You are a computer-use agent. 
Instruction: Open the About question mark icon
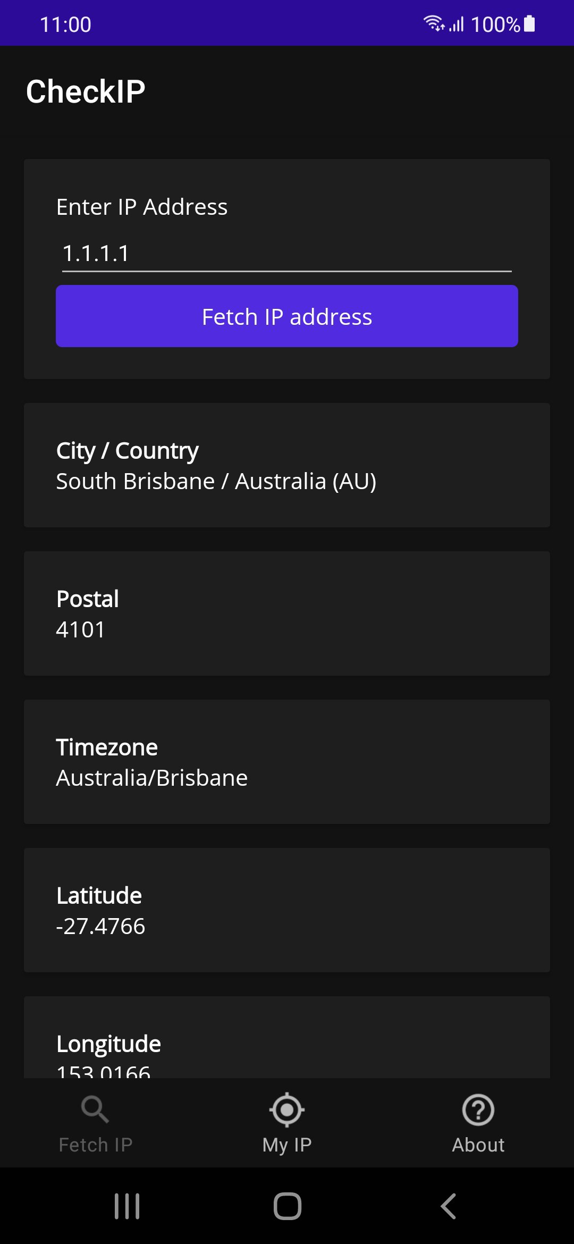click(x=478, y=1109)
